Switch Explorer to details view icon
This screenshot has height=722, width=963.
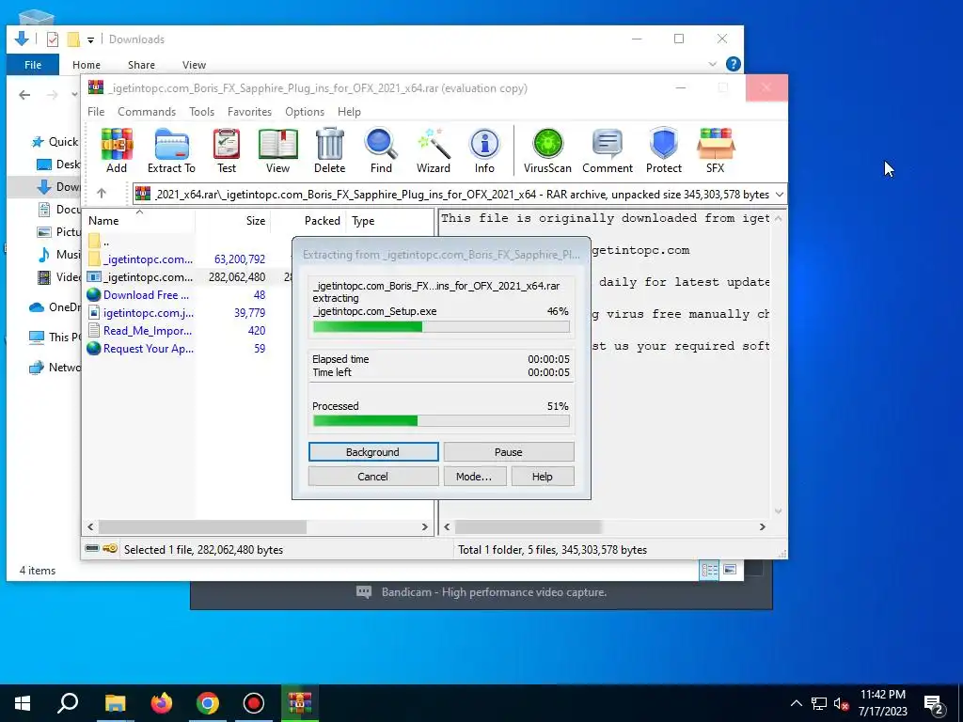coord(709,570)
